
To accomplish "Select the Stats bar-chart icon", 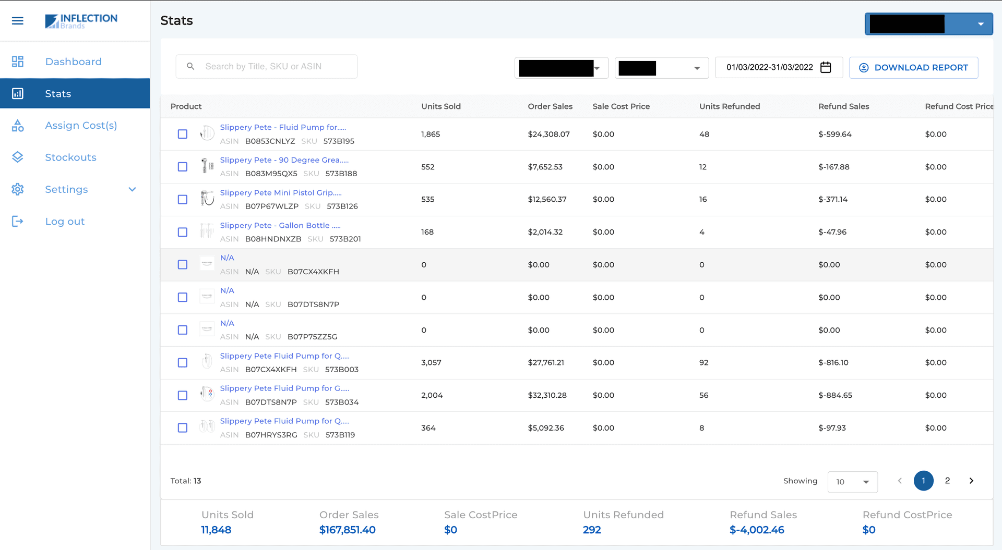I will click(x=18, y=93).
